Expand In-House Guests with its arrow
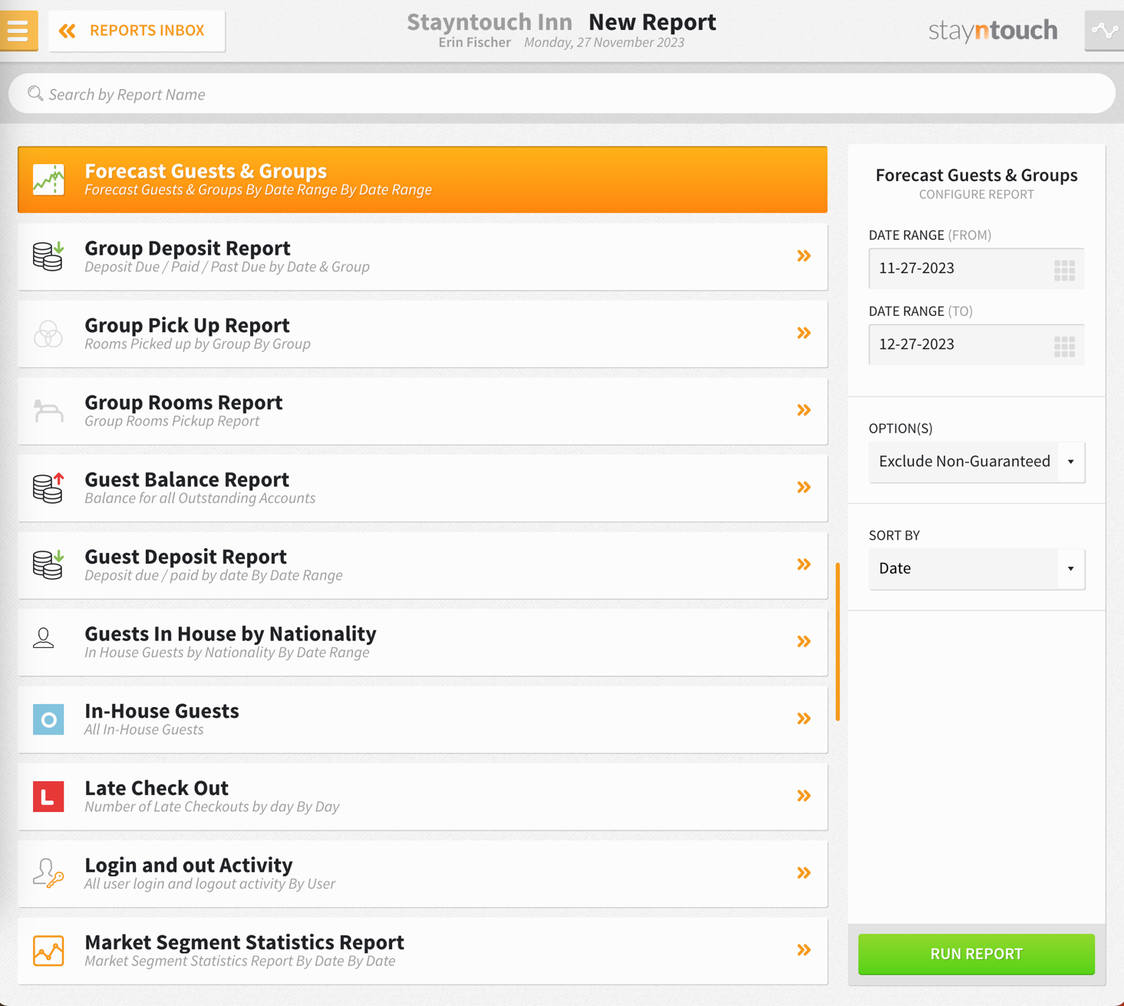This screenshot has width=1124, height=1006. click(804, 718)
